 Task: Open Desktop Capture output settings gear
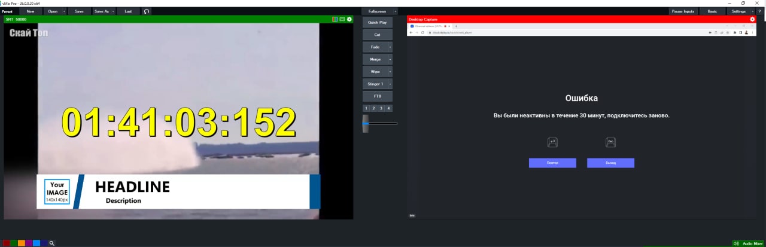(x=752, y=19)
